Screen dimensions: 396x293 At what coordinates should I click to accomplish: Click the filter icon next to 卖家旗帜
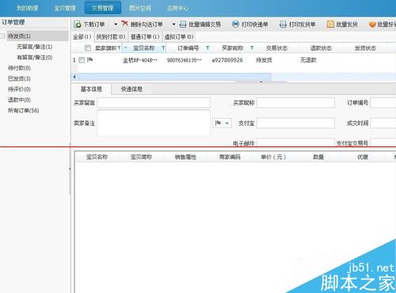click(x=119, y=48)
